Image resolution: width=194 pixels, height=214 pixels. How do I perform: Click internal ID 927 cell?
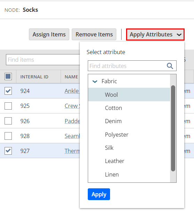point(25,151)
